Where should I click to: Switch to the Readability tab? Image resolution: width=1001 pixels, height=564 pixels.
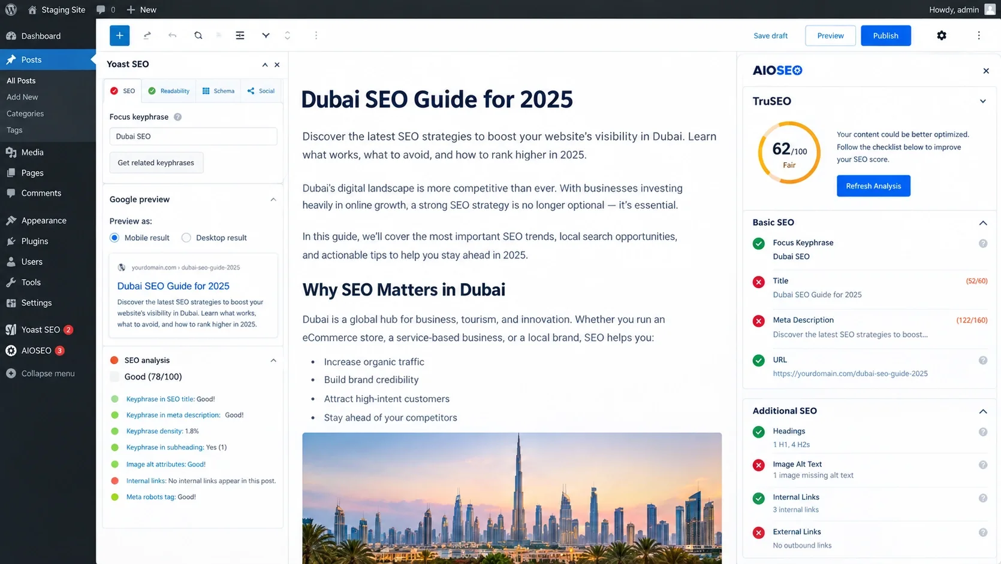click(x=169, y=91)
